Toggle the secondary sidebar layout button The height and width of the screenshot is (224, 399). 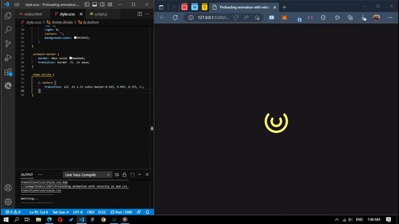tap(102, 4)
